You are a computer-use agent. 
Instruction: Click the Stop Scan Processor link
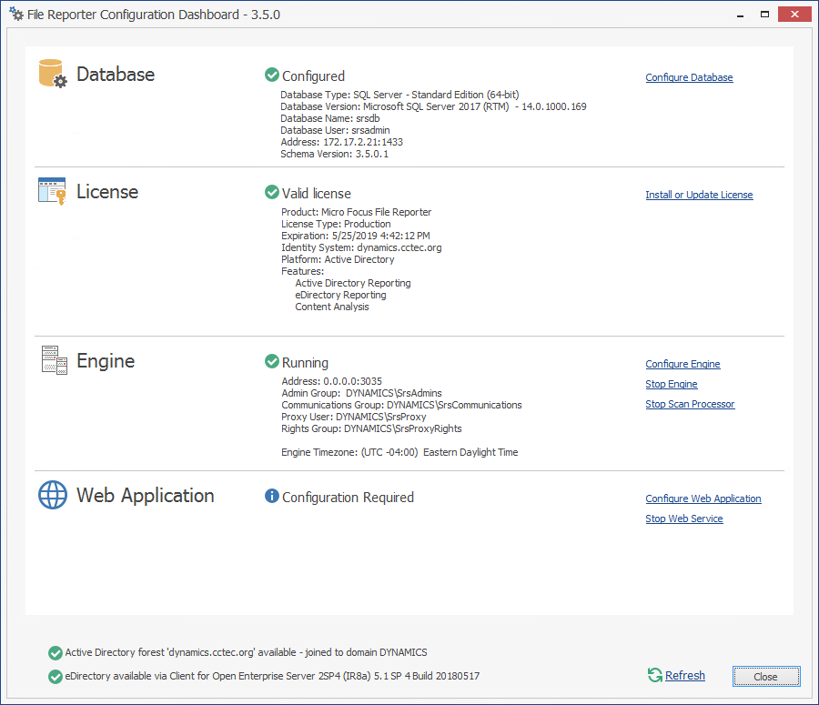pos(690,404)
